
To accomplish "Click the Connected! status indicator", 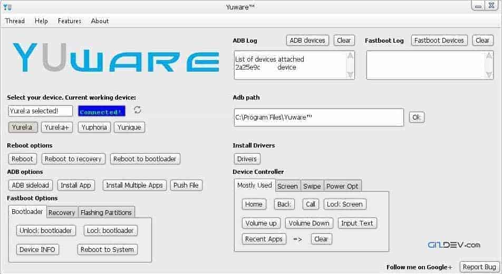I will 101,111.
